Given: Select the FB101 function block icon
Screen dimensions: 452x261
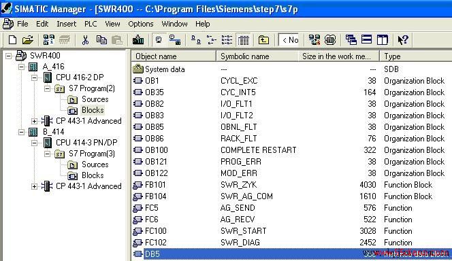Looking at the screenshot, I should (x=138, y=185).
